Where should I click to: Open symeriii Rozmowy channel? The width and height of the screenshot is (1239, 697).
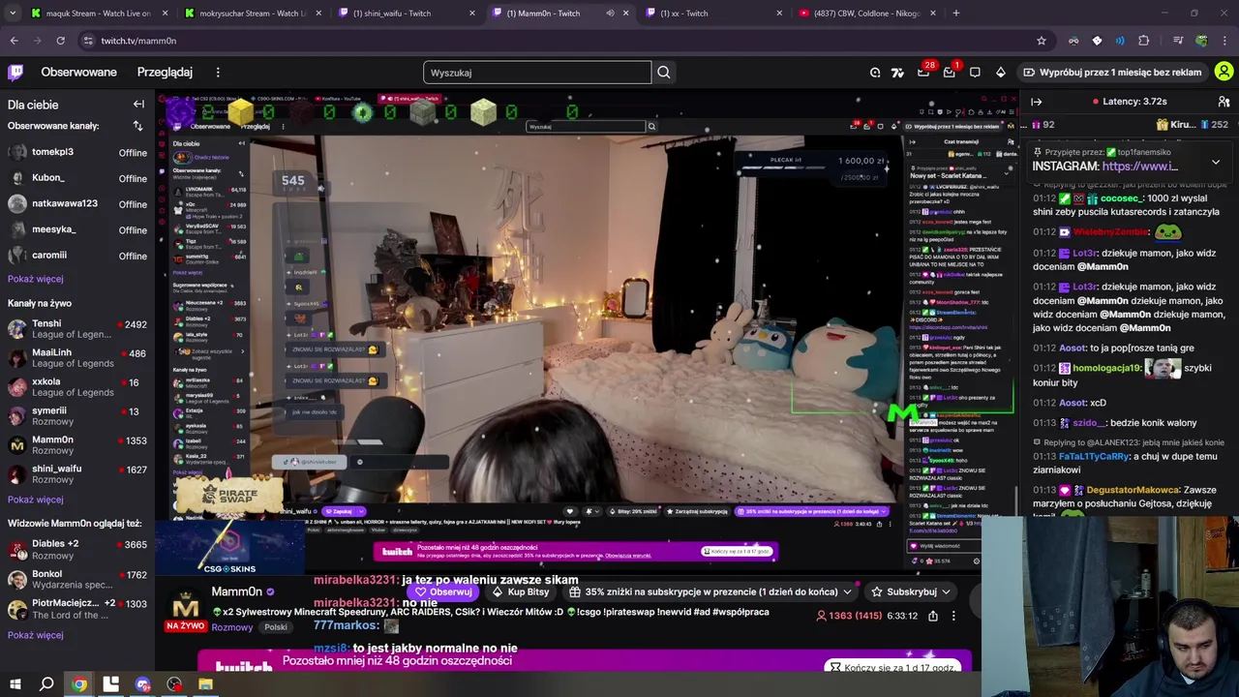pyautogui.click(x=77, y=416)
